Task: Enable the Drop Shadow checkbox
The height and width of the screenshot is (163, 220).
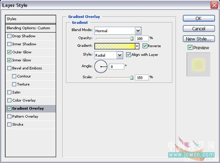Action: [x=9, y=36]
